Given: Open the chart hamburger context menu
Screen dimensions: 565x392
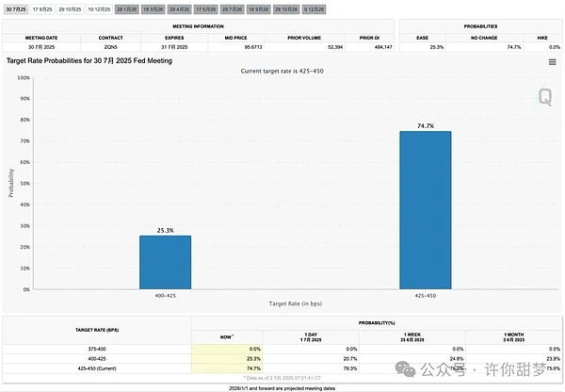Looking at the screenshot, I should click(x=552, y=61).
